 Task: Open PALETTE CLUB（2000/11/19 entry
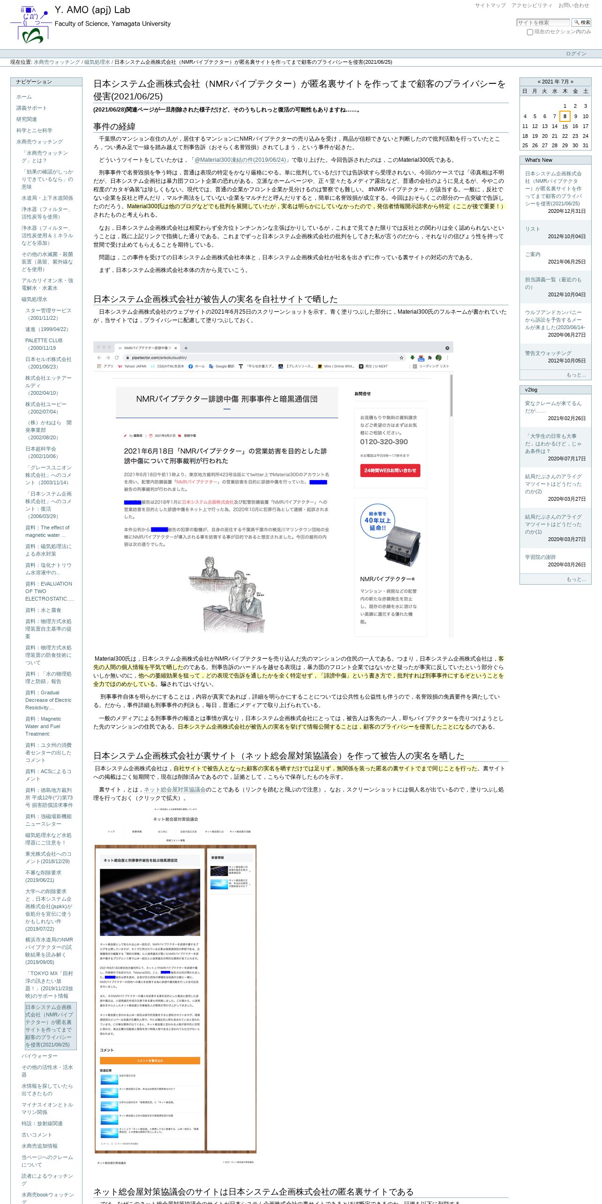[x=44, y=345]
